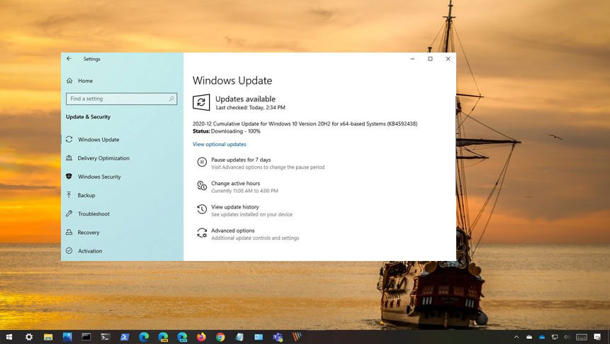
Task: Click the Home icon in sidebar
Action: coord(69,81)
